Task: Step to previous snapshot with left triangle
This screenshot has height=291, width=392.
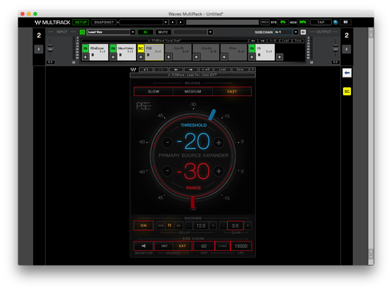Action: click(x=173, y=22)
